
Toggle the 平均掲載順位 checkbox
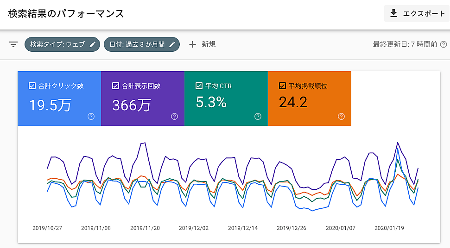282,85
